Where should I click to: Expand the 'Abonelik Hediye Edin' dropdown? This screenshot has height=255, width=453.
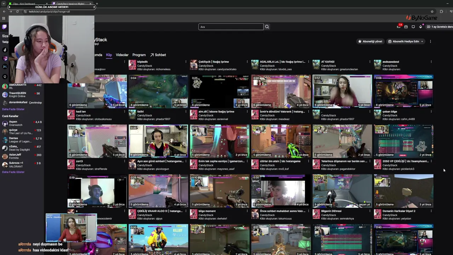(x=405, y=41)
